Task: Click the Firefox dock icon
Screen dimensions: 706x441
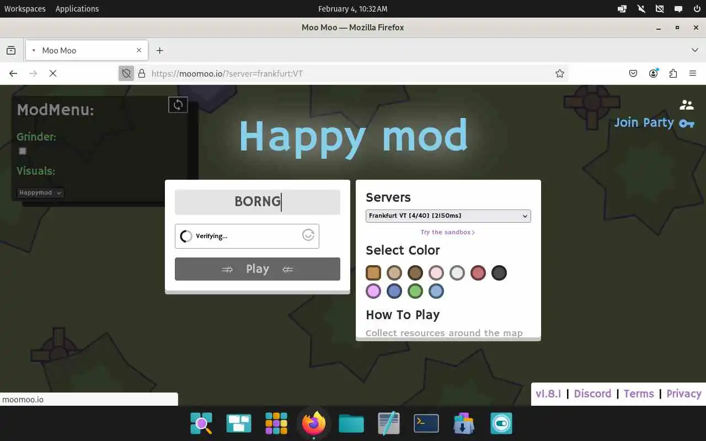Action: coord(314,423)
